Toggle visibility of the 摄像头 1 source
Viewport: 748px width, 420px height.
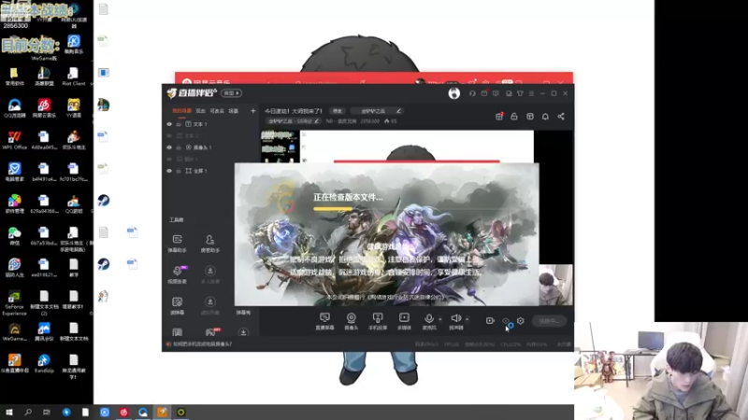[169, 147]
